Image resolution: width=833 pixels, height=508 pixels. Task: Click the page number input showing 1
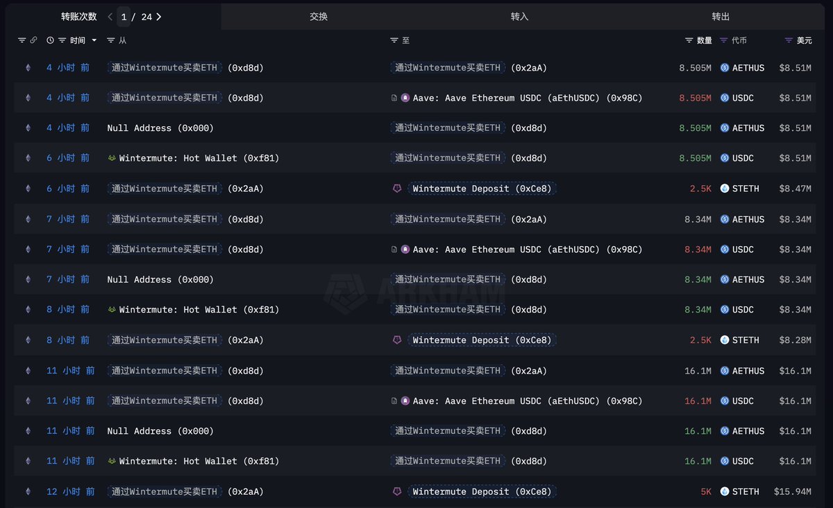coord(124,17)
